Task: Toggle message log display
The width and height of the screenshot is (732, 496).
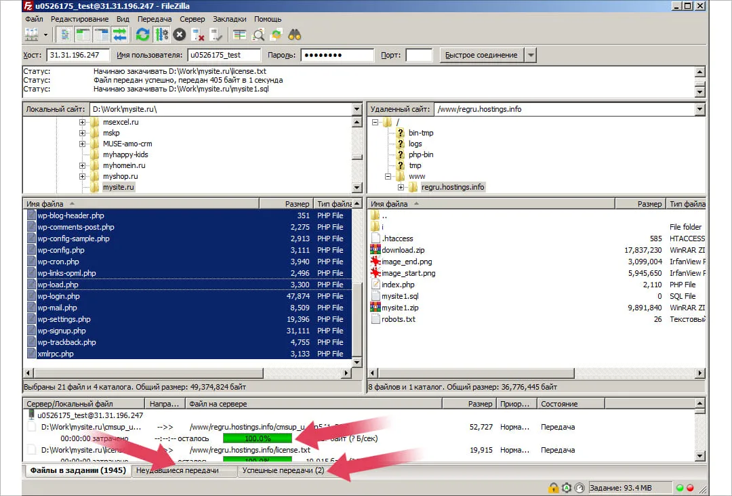Action: click(65, 35)
